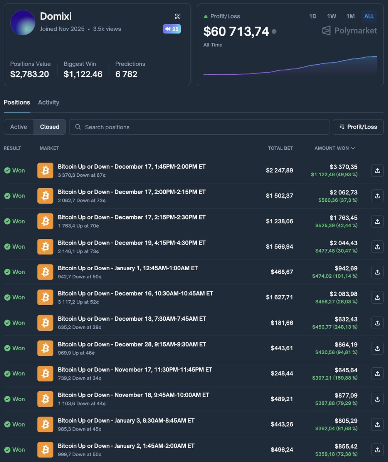Share the November 18, 9:45AM-10:00AM position
388x462 pixels.
(377, 399)
